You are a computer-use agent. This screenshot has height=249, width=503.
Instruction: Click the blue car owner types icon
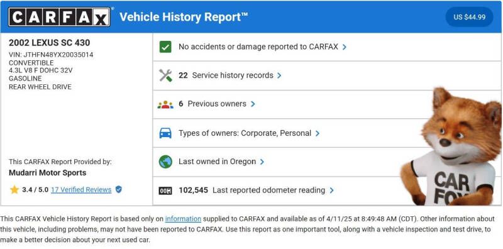(x=165, y=133)
